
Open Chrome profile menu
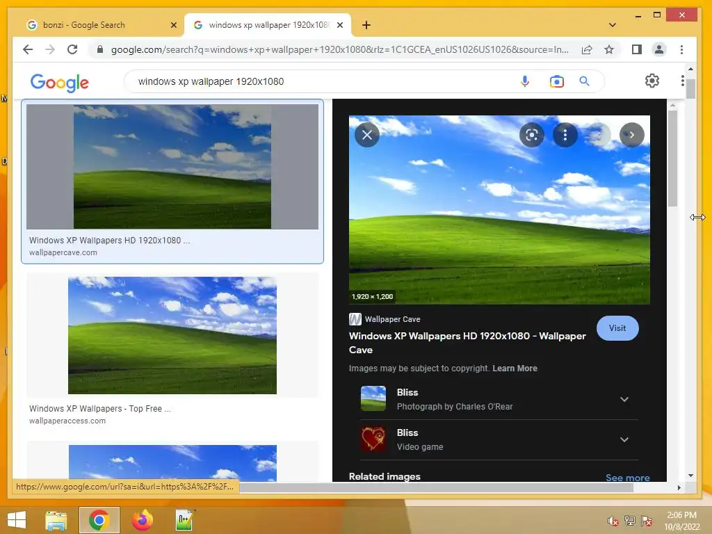[x=659, y=49]
